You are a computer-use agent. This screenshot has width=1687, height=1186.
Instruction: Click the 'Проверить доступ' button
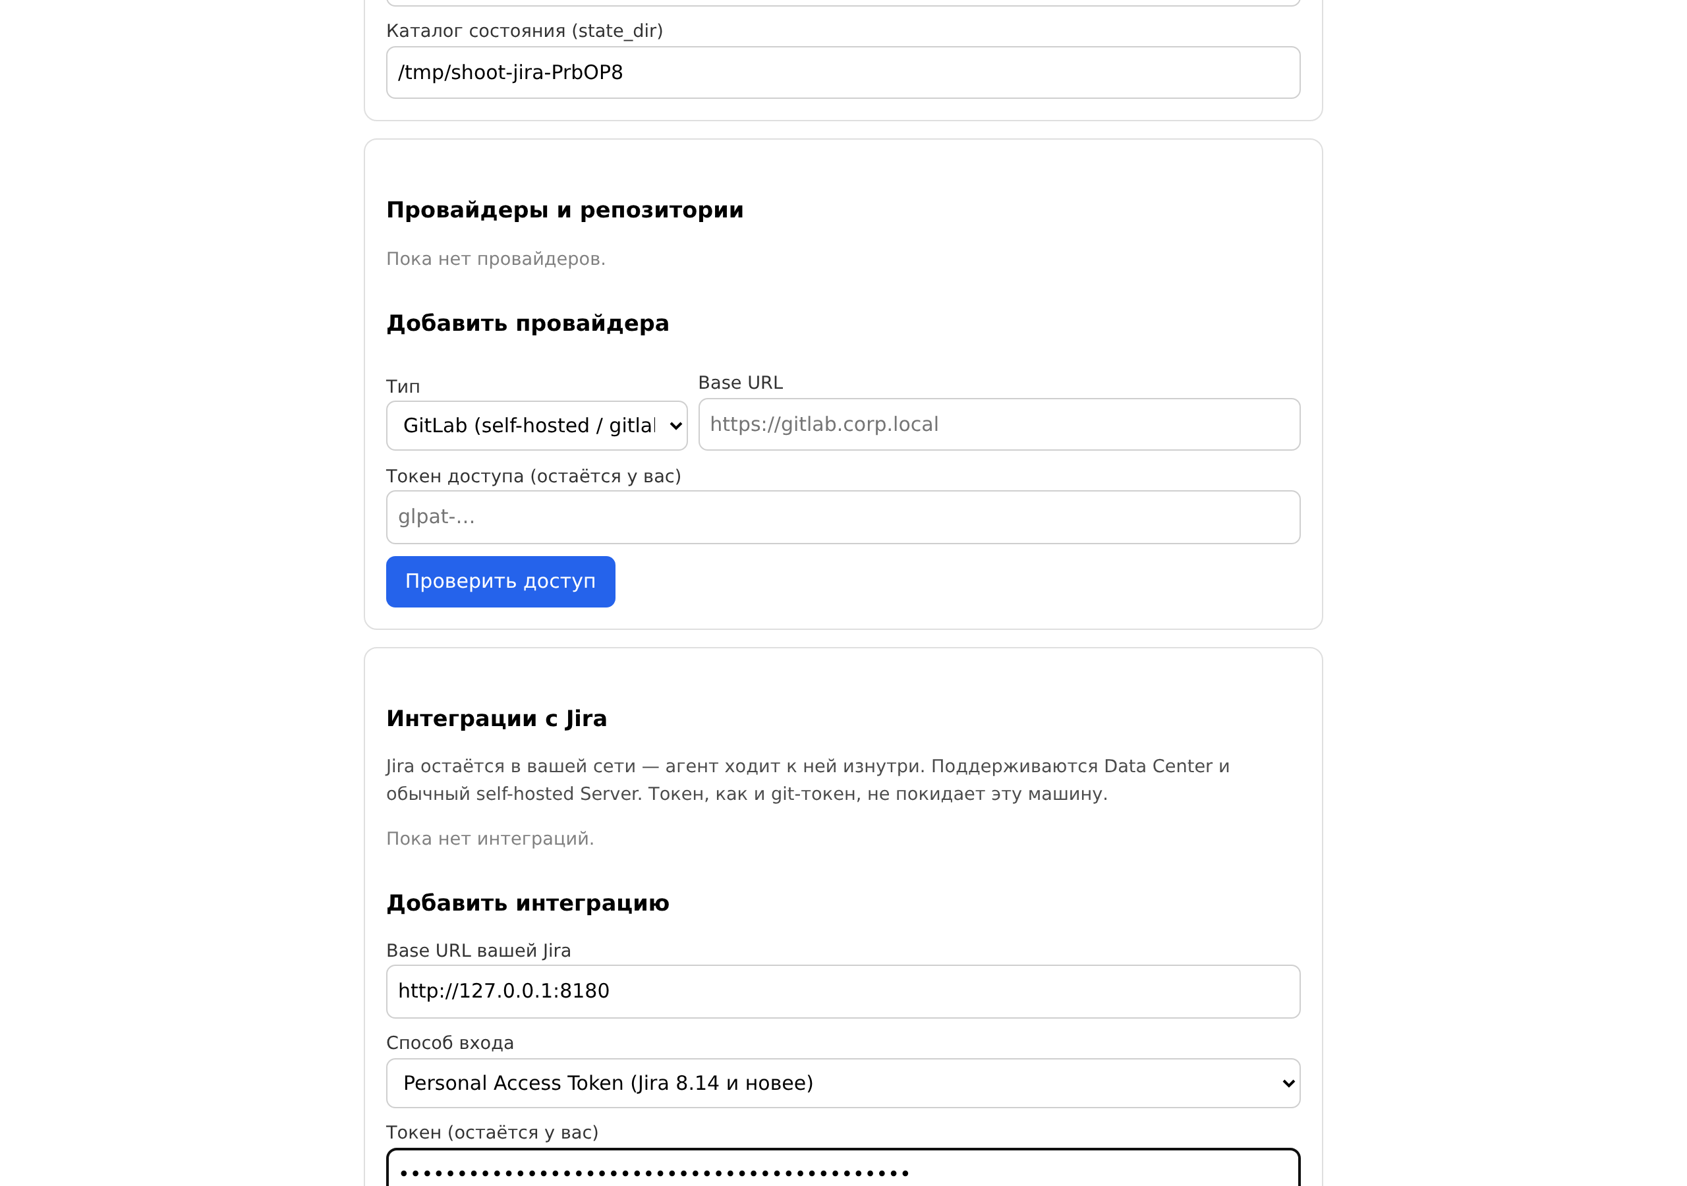tap(500, 581)
